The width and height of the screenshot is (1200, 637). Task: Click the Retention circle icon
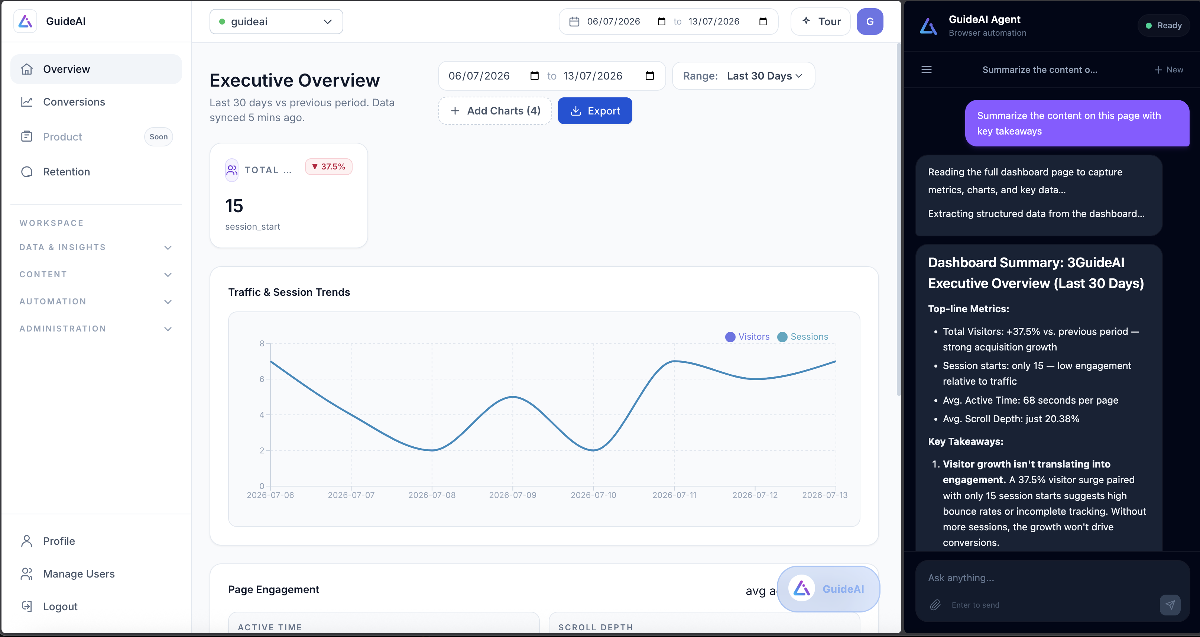(x=26, y=171)
